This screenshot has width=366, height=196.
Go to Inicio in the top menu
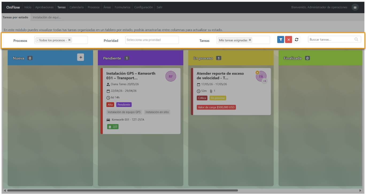point(28,7)
